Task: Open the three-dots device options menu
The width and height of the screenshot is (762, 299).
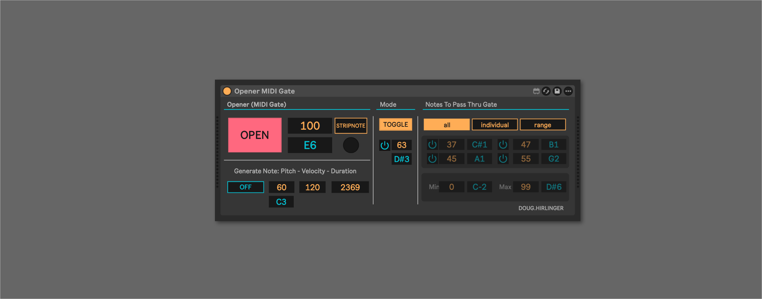Action: point(568,91)
